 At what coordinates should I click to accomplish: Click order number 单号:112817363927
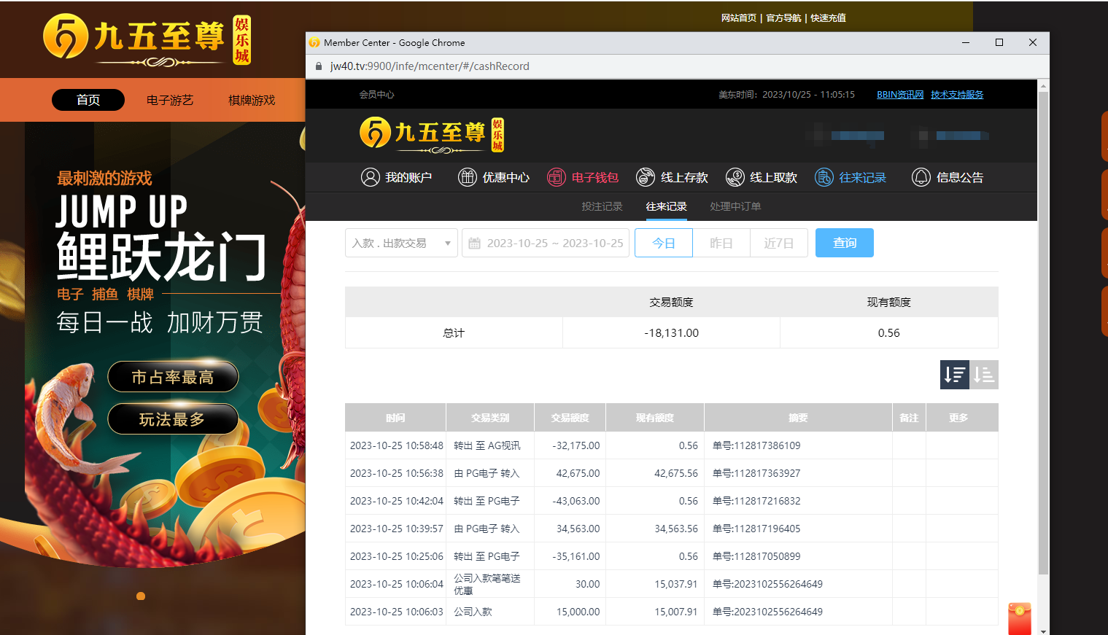pos(756,473)
